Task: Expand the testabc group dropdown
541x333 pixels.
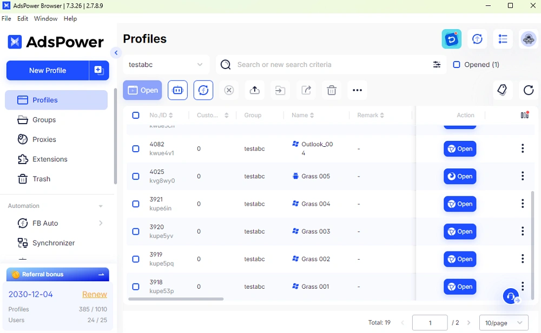Action: 166,64
